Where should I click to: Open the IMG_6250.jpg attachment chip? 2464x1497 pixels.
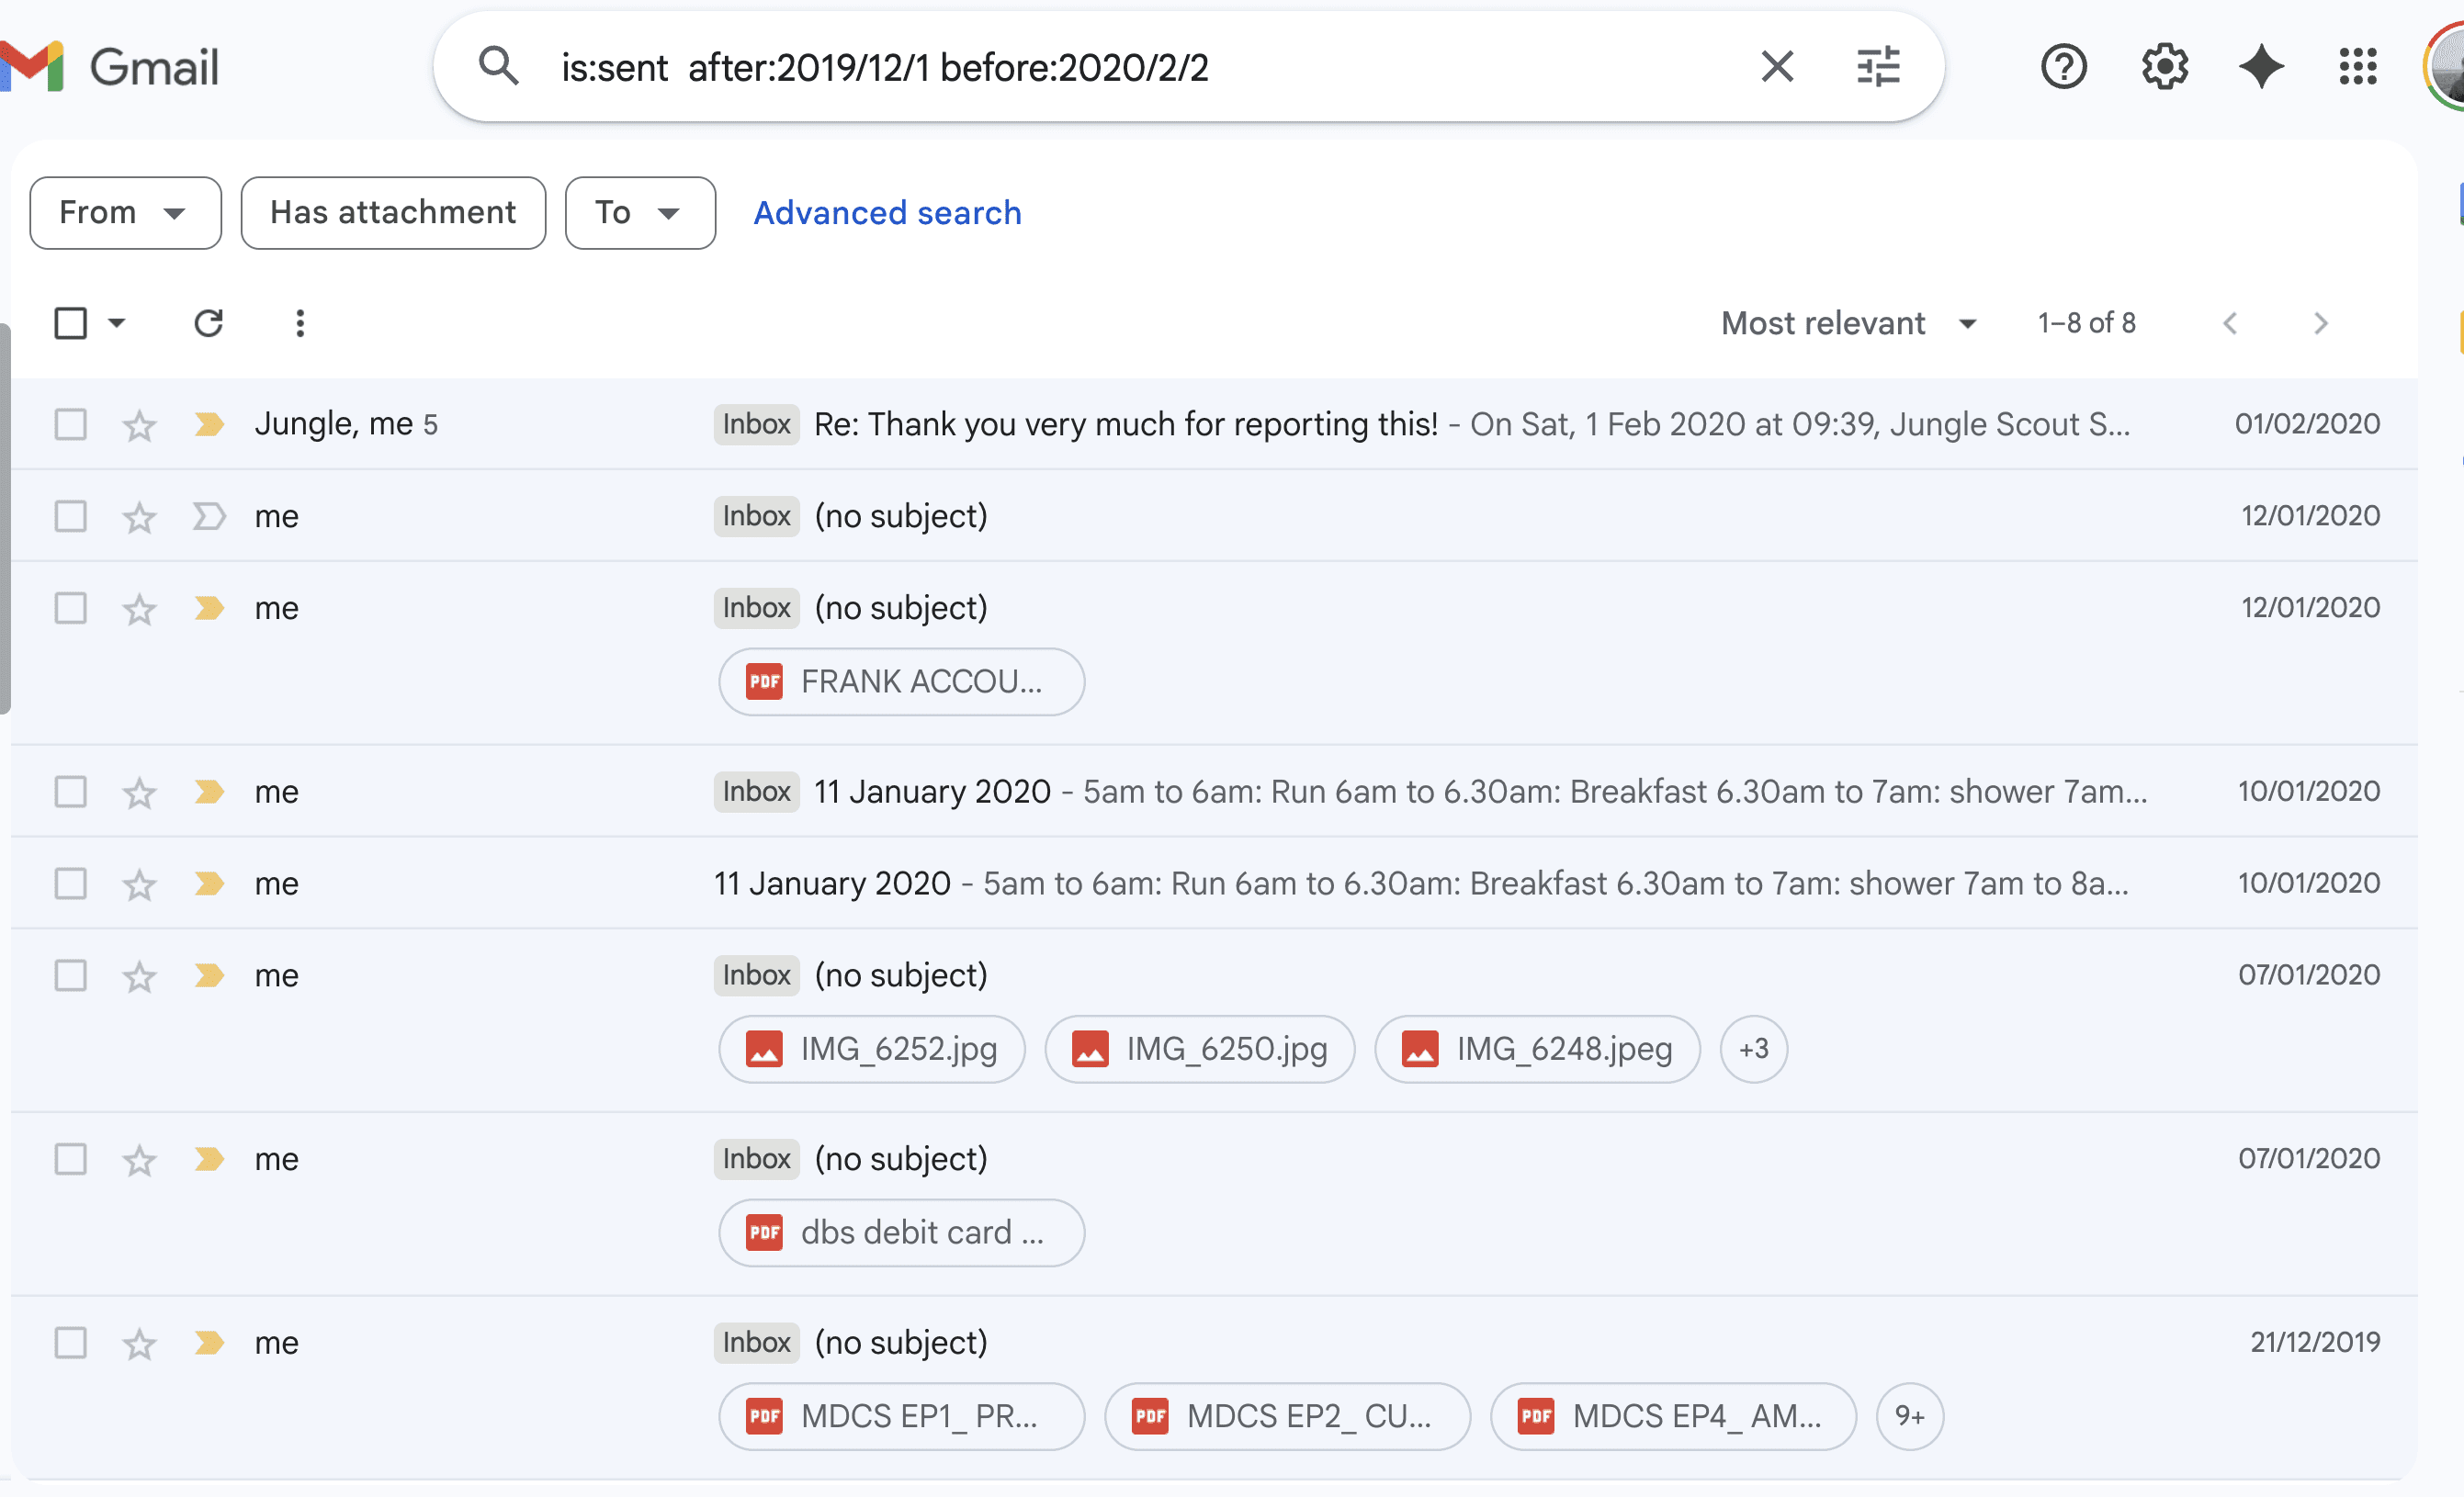point(1199,1050)
